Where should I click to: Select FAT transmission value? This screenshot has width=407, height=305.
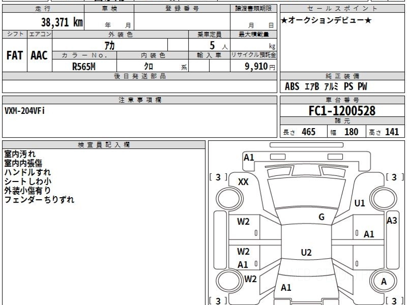[15, 55]
